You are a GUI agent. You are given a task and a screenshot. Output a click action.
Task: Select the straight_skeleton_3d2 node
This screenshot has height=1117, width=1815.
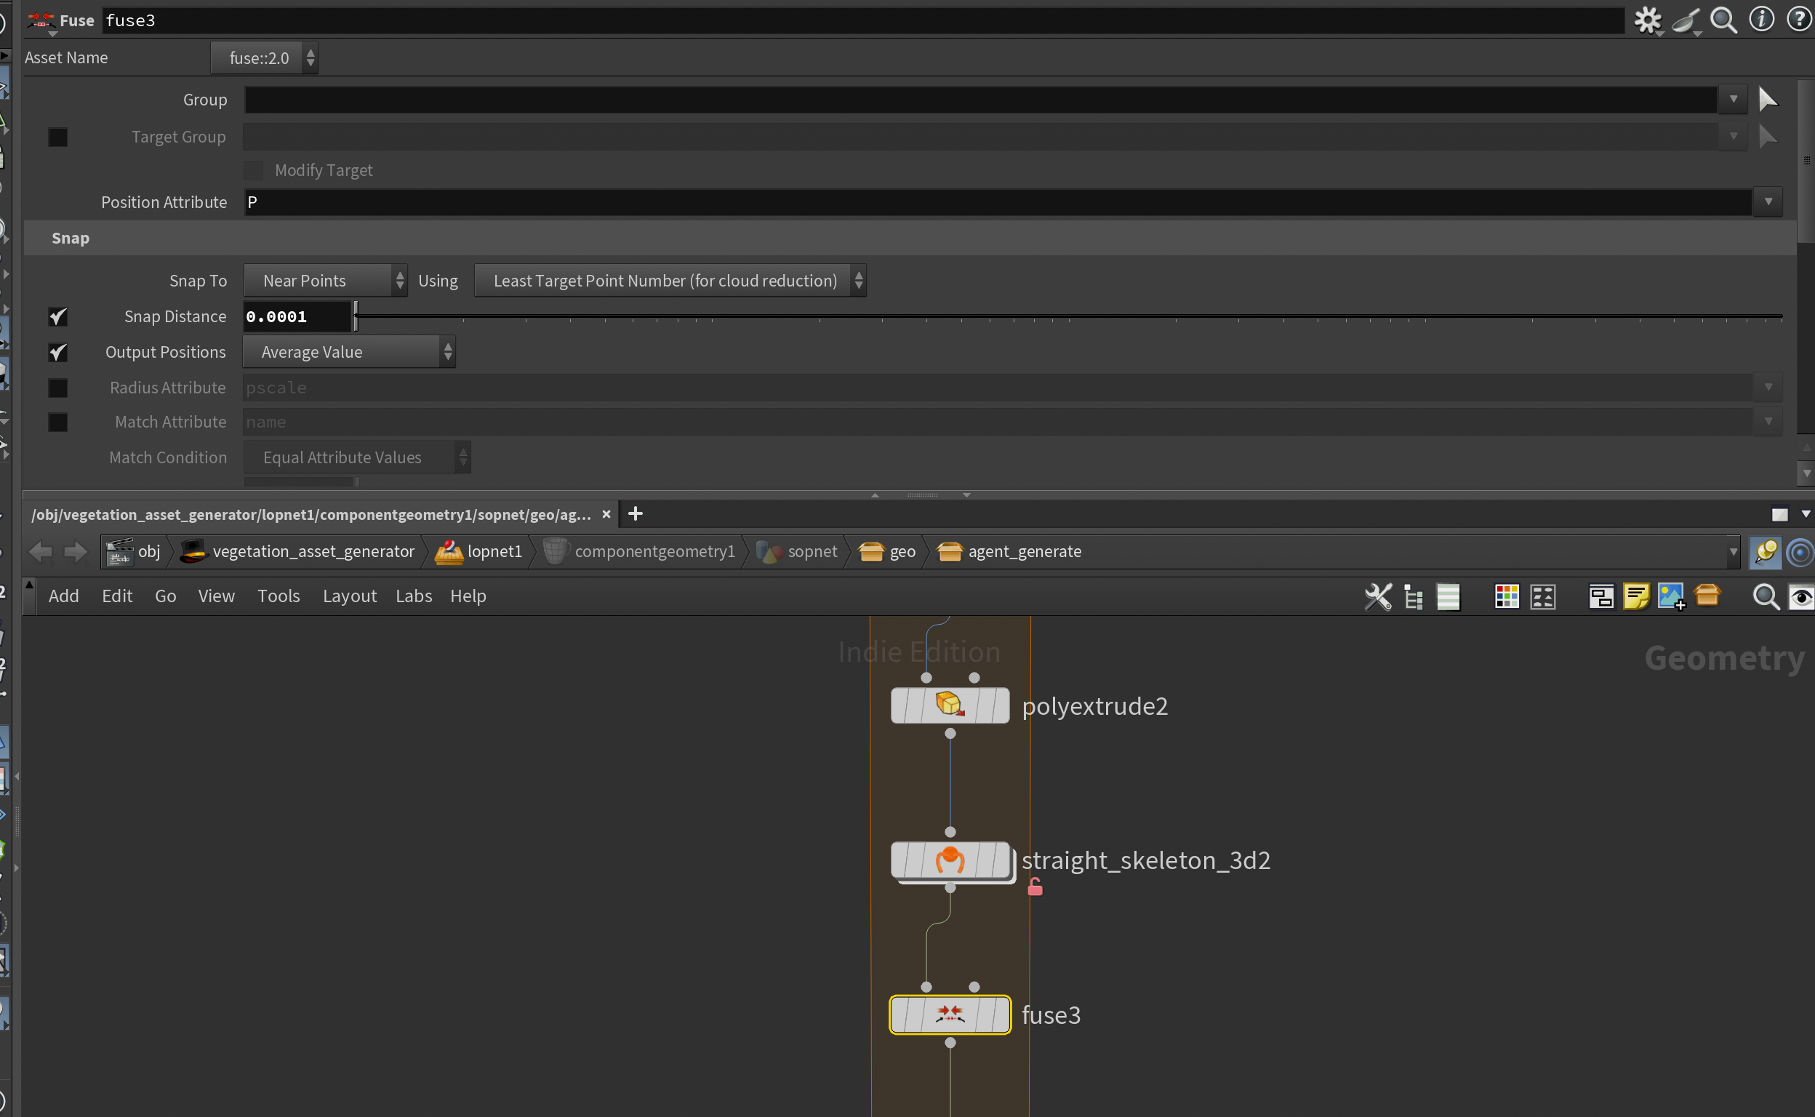(950, 860)
